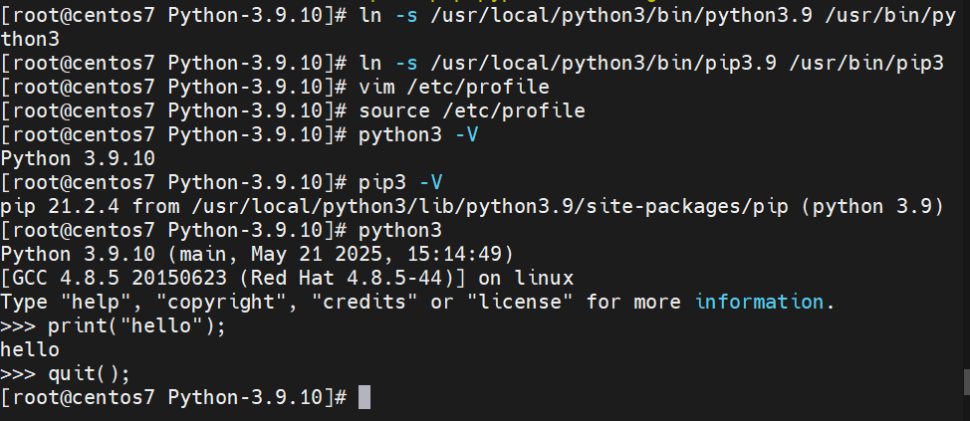The width and height of the screenshot is (970, 421).
Task: Click the "vim /etc/profile" command text
Action: point(454,87)
